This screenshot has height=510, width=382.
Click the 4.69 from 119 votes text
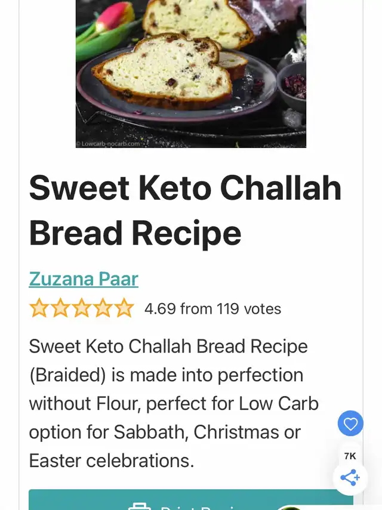coord(213,308)
